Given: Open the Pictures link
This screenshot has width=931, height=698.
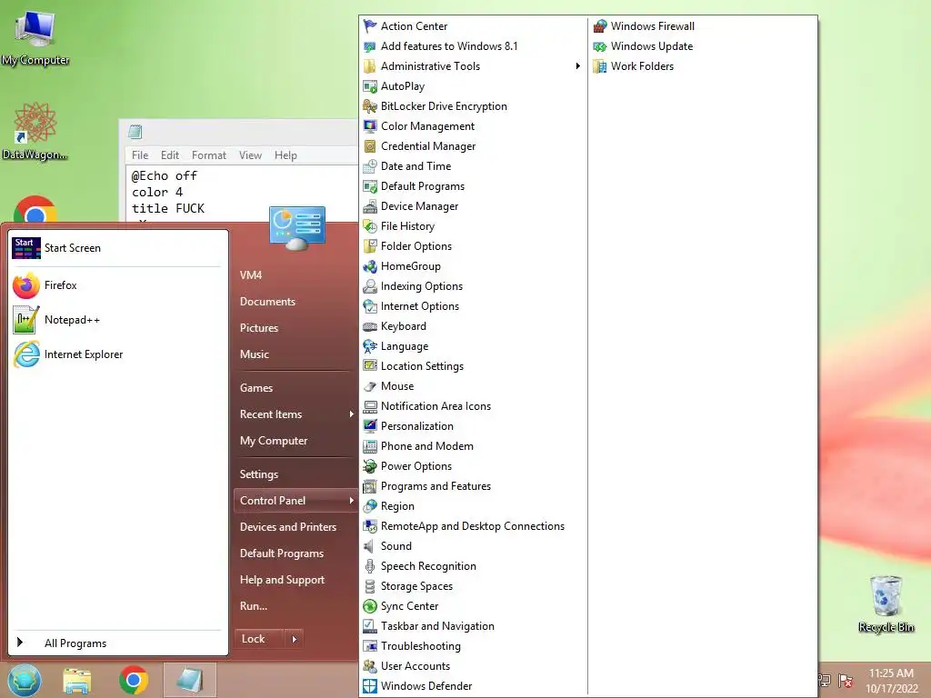Looking at the screenshot, I should pos(259,327).
